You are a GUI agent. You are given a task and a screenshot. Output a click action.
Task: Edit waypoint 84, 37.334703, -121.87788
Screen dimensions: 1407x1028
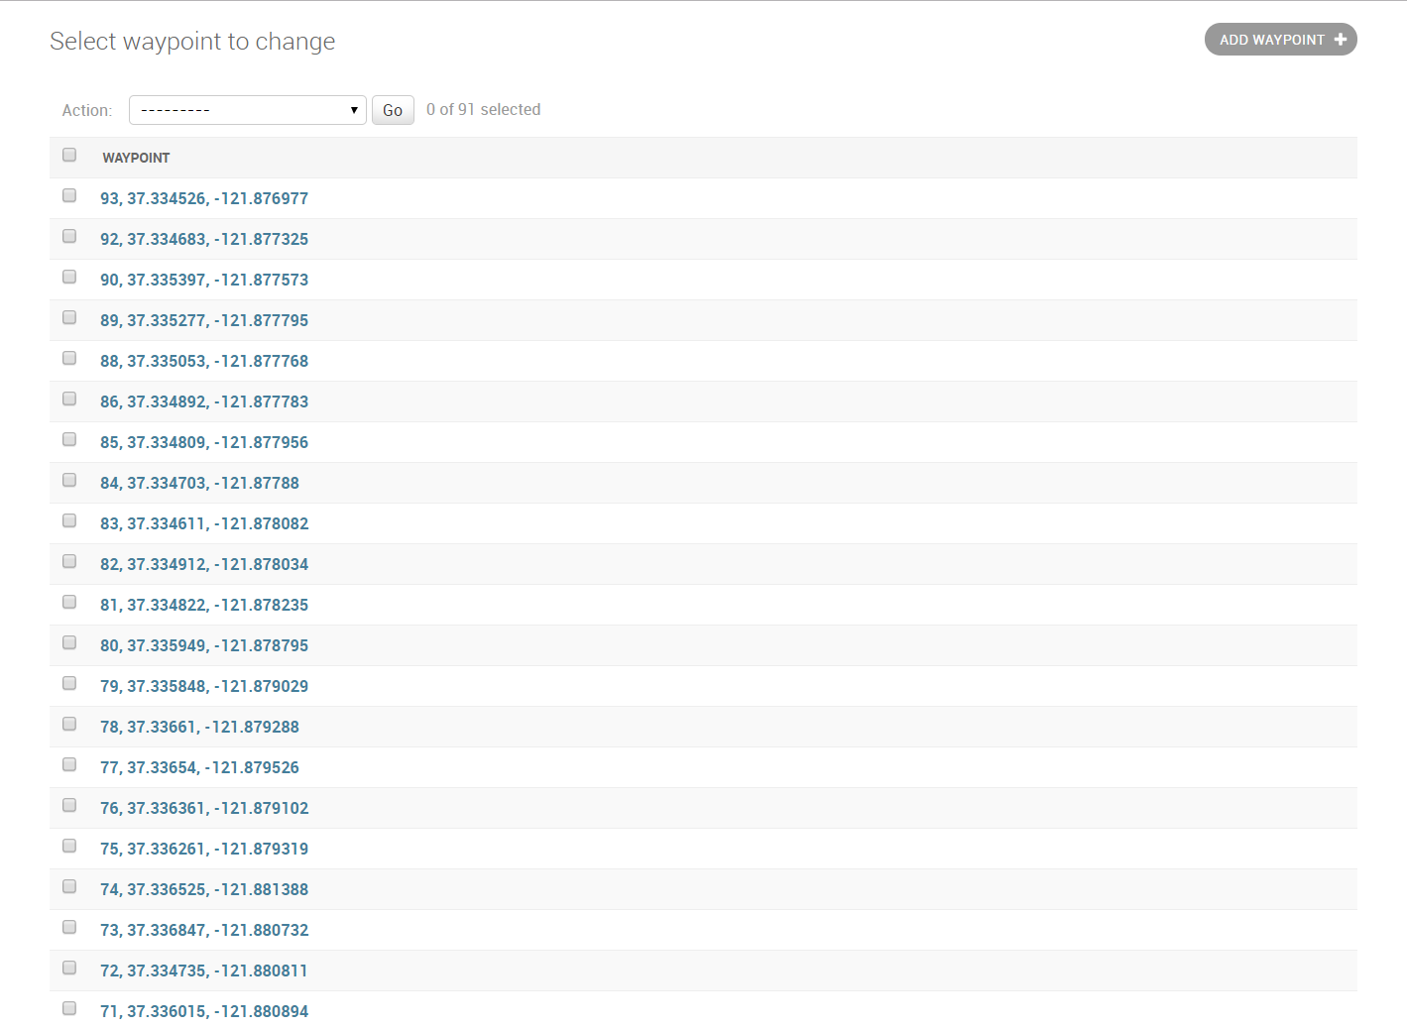[199, 483]
